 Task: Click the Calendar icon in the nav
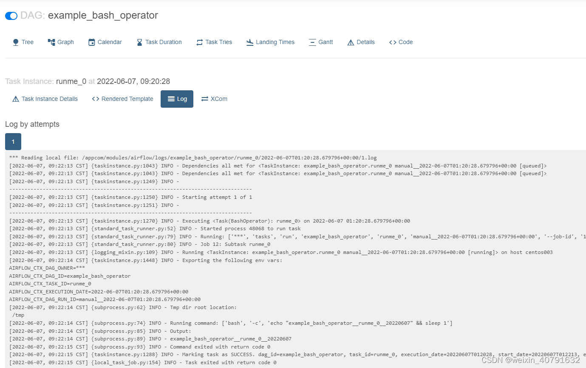pos(92,42)
